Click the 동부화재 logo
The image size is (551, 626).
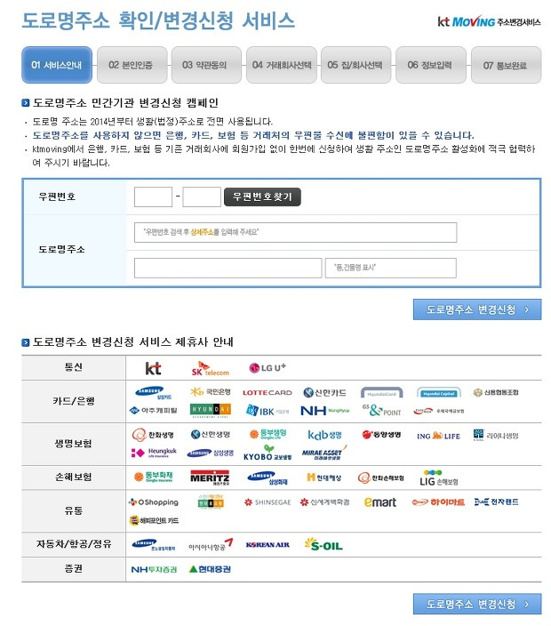pyautogui.click(x=153, y=477)
